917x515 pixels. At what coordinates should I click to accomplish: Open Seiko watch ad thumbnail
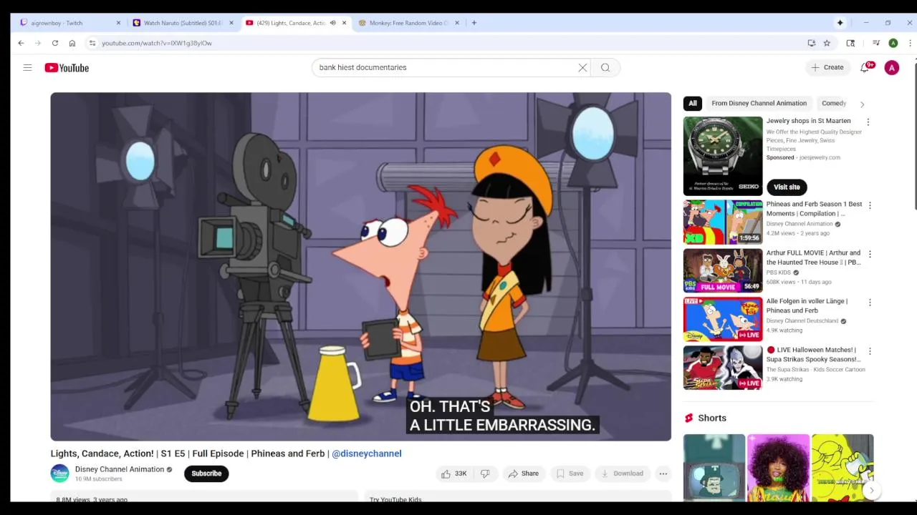coord(723,156)
